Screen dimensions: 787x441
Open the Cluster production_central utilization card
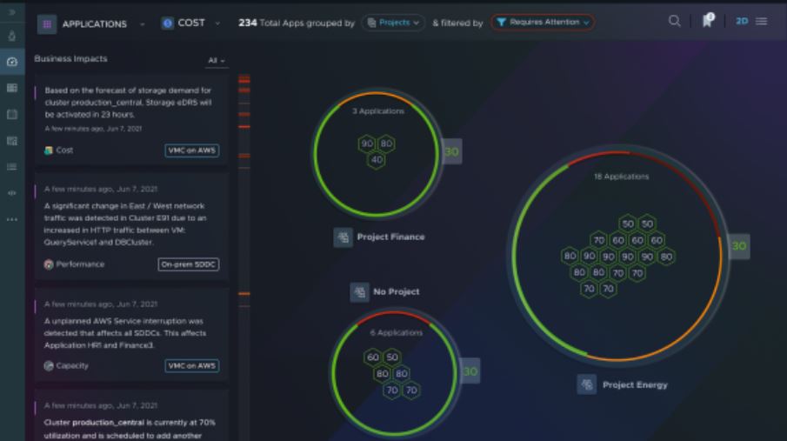tap(131, 416)
